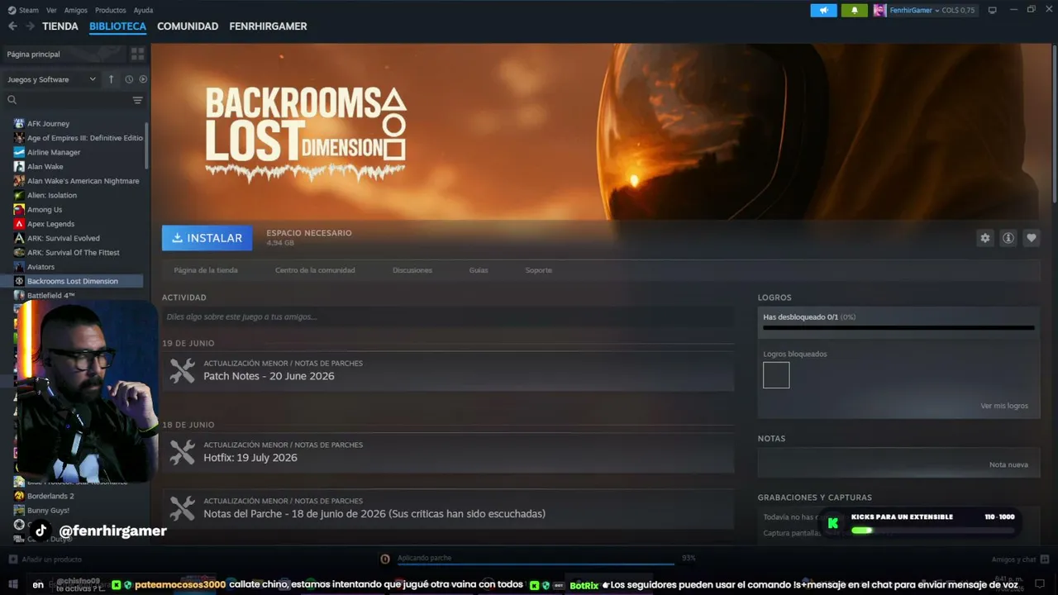Click the Among Us game icon
The height and width of the screenshot is (595, 1058).
pyautogui.click(x=19, y=210)
